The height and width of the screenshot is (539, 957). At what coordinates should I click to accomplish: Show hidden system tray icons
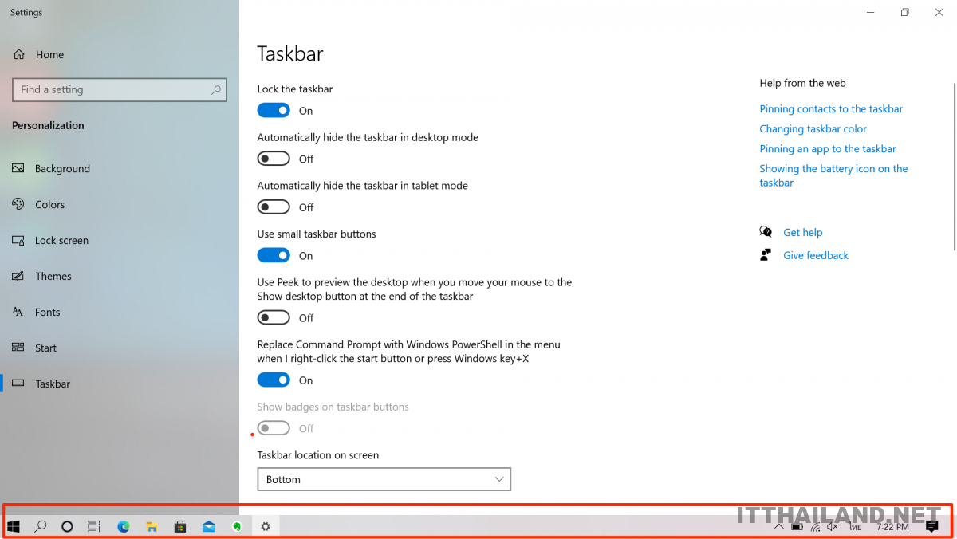tap(779, 526)
